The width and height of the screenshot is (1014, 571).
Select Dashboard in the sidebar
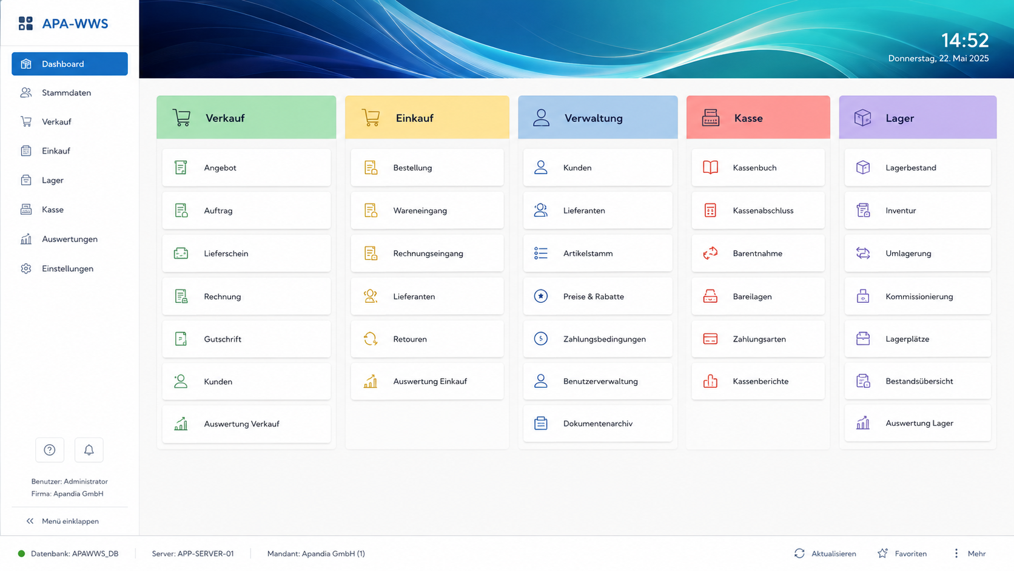pos(70,64)
